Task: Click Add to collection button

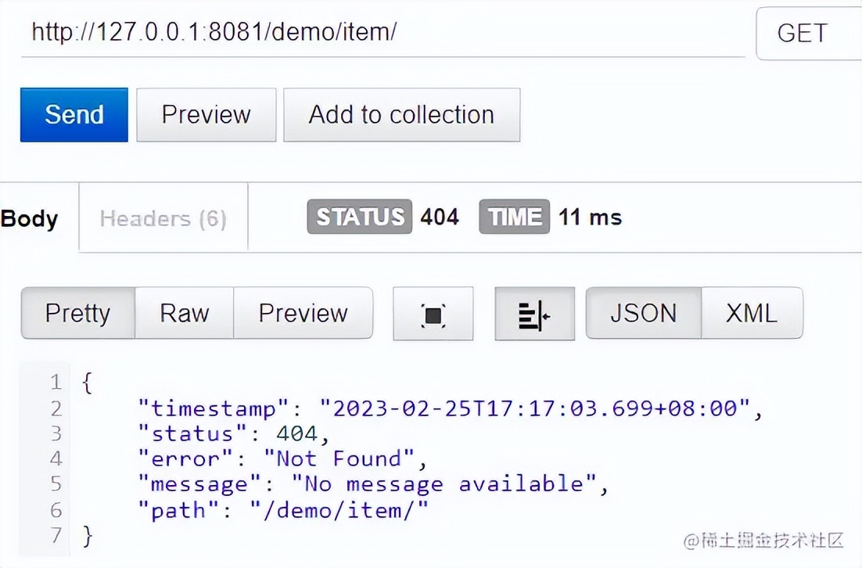Action: (401, 115)
